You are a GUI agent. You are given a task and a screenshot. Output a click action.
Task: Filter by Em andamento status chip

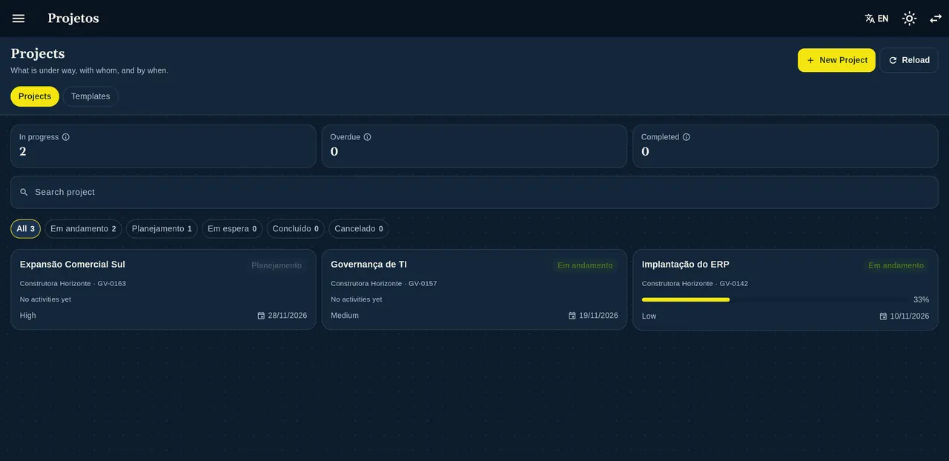pyautogui.click(x=83, y=229)
